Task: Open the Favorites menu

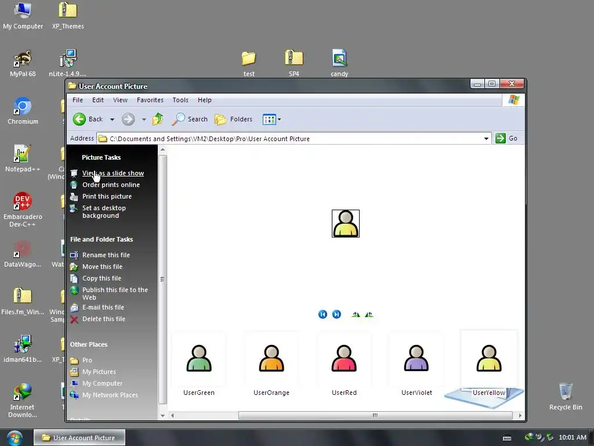Action: click(x=150, y=100)
